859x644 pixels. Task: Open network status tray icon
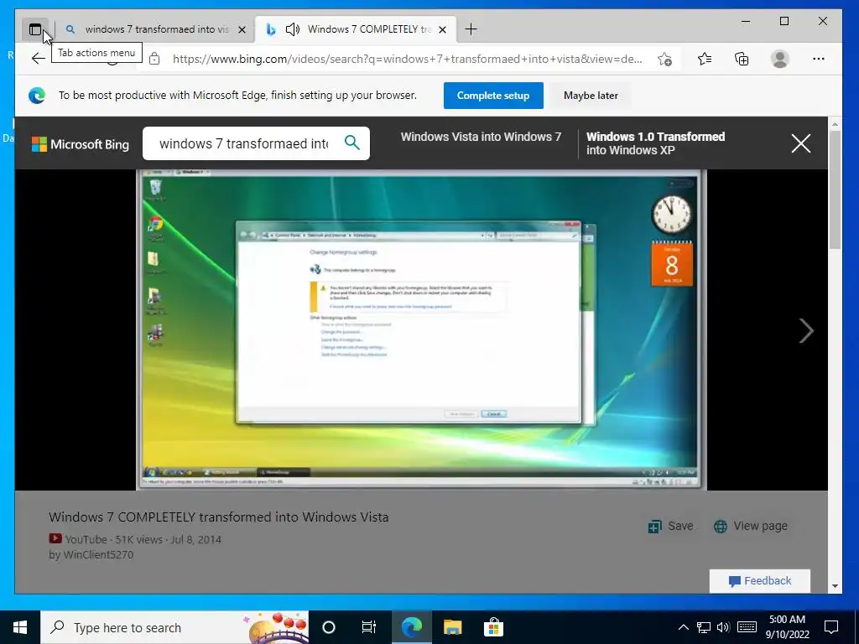click(x=704, y=627)
